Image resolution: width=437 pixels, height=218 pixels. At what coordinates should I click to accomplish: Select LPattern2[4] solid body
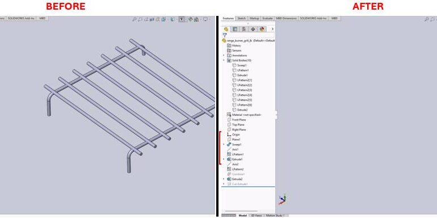click(x=242, y=95)
